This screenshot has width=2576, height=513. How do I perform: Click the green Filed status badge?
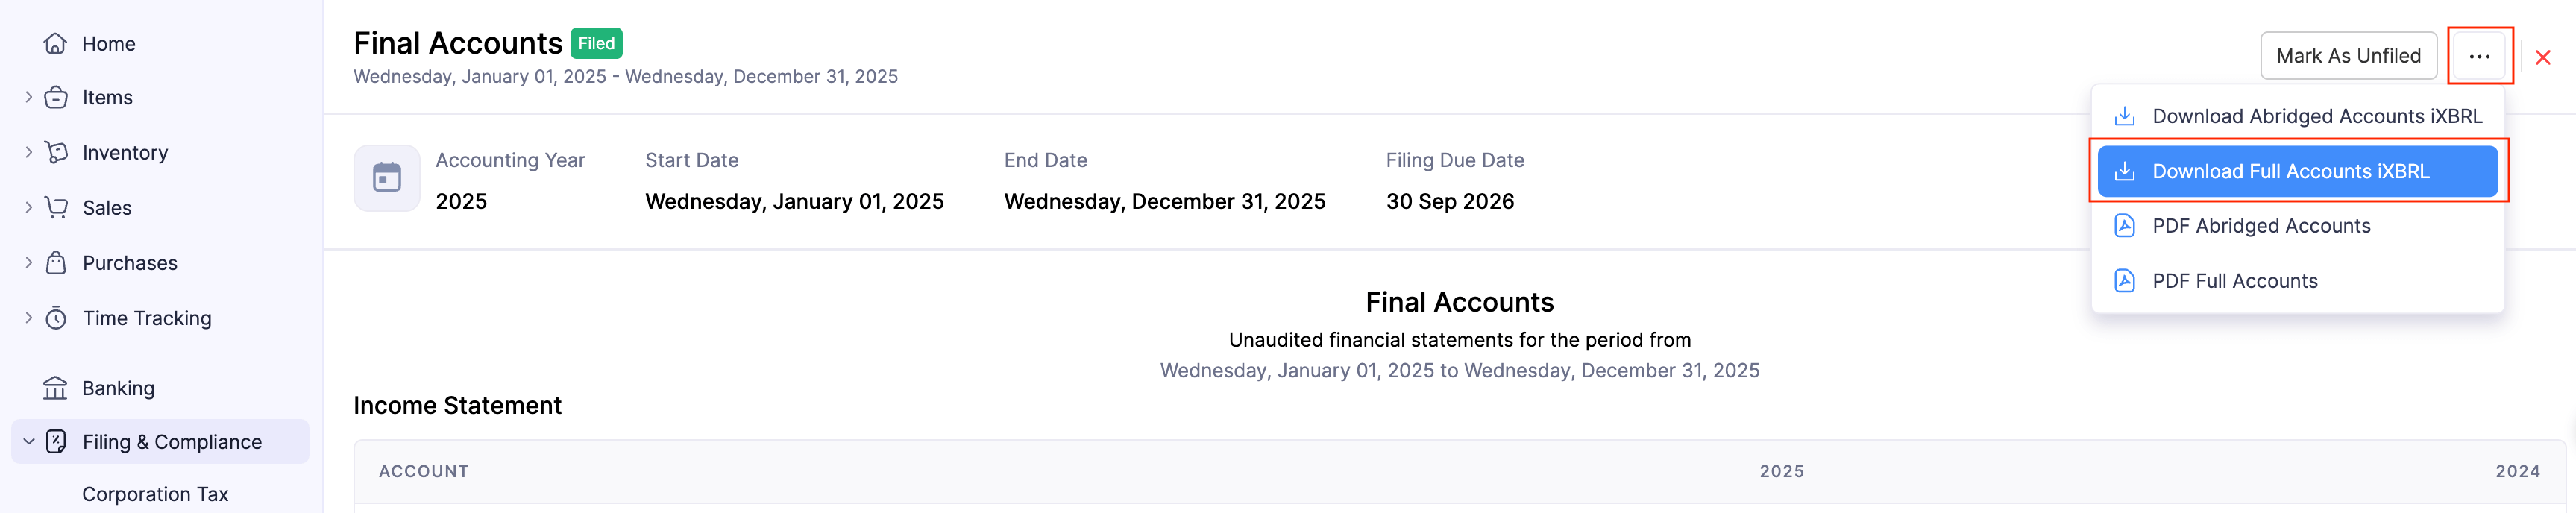(597, 43)
